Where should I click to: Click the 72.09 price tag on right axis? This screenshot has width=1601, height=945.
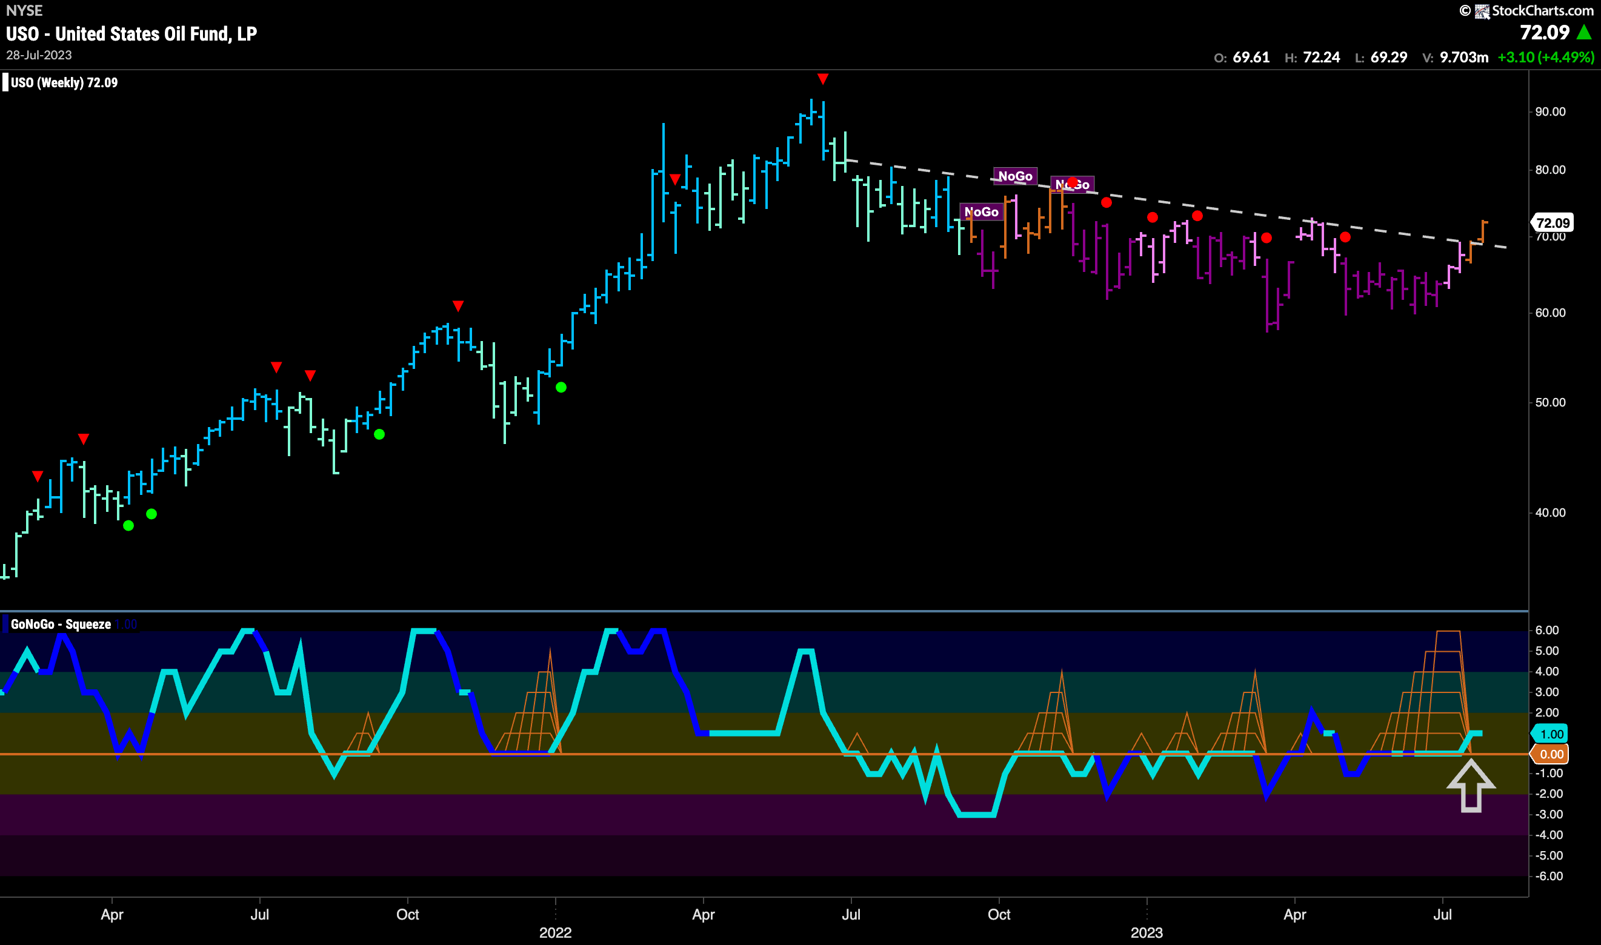(x=1553, y=223)
